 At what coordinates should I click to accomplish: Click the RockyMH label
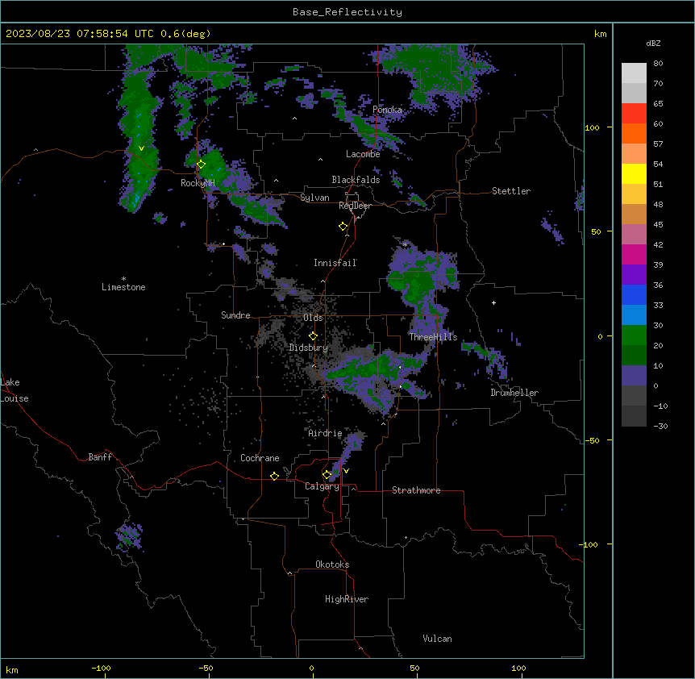tap(198, 183)
